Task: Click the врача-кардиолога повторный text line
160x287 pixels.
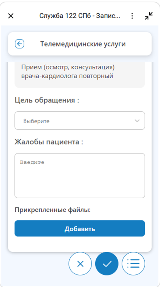Action: [67, 76]
